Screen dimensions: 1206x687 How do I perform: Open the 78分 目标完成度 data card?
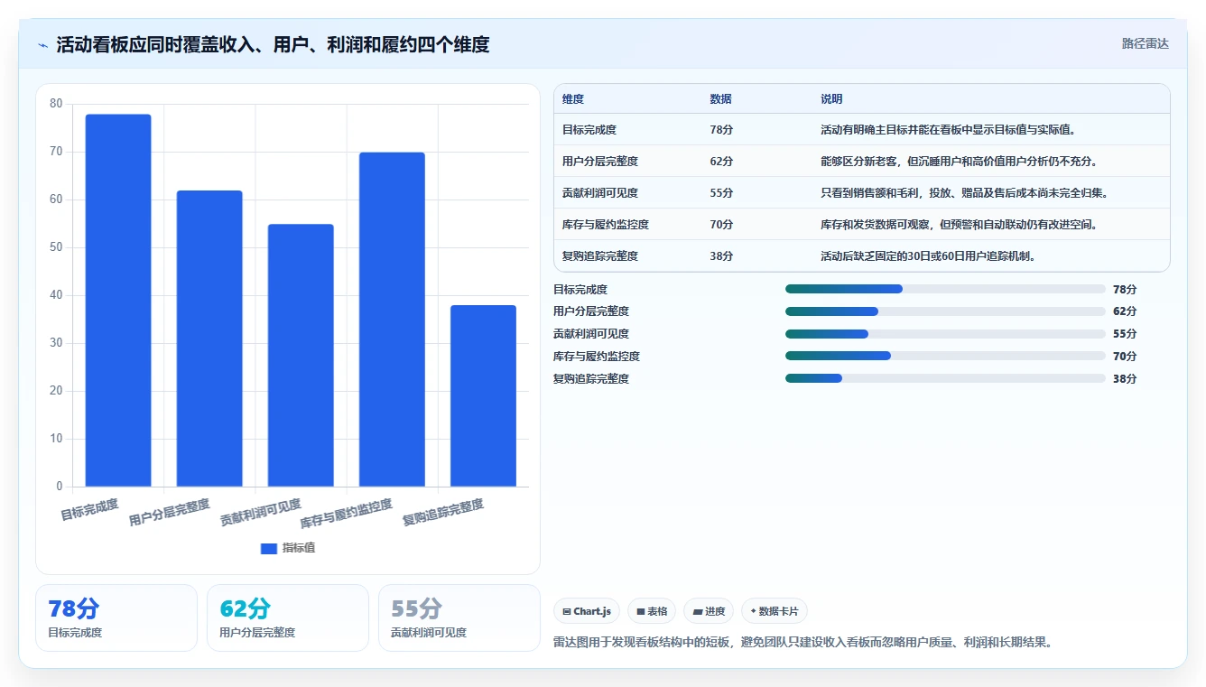coord(116,617)
